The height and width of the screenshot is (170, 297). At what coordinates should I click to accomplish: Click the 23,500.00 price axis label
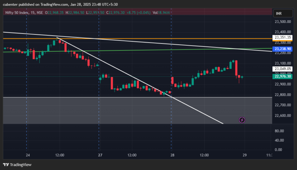283,22
